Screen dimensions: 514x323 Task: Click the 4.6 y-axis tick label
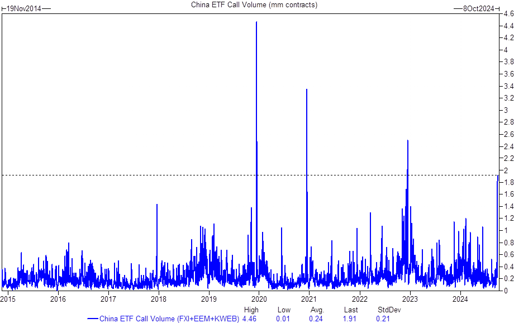coord(509,14)
